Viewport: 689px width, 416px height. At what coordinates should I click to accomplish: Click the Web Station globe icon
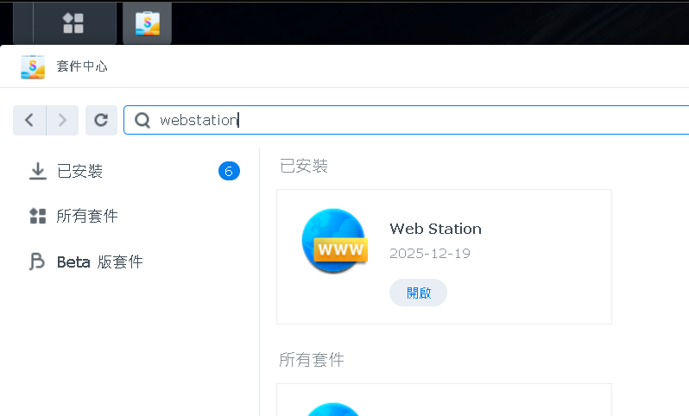click(x=333, y=242)
